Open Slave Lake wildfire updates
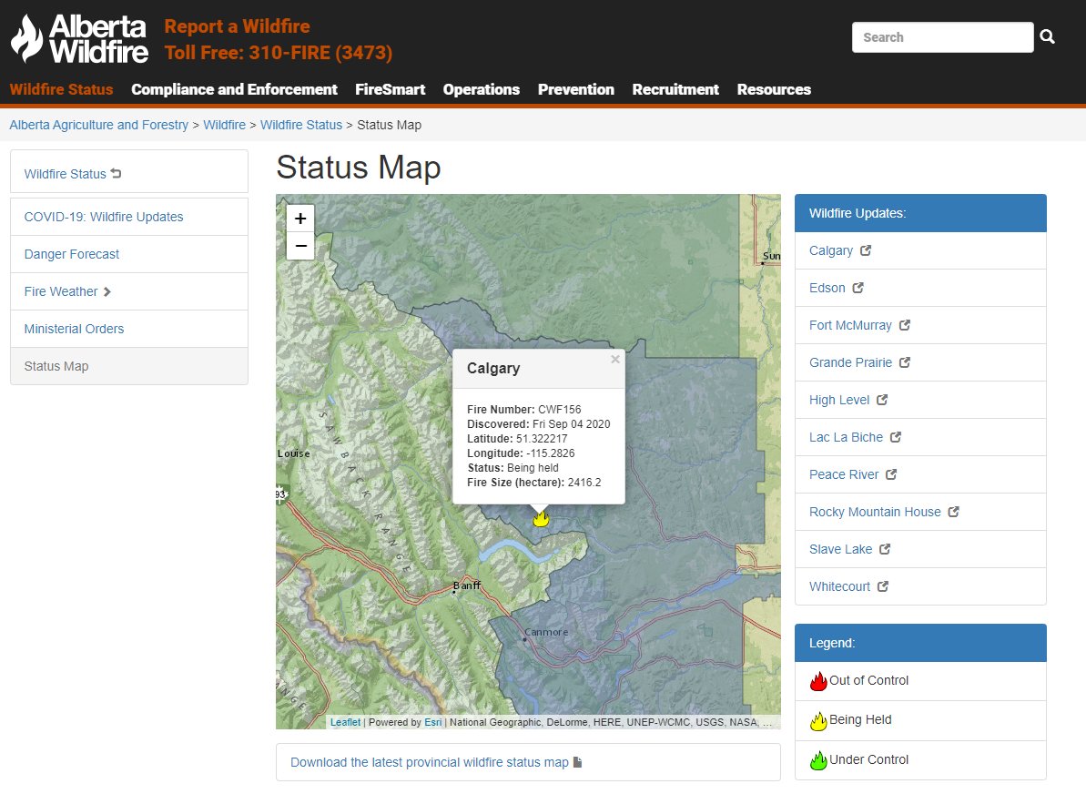1086x794 pixels. click(841, 549)
